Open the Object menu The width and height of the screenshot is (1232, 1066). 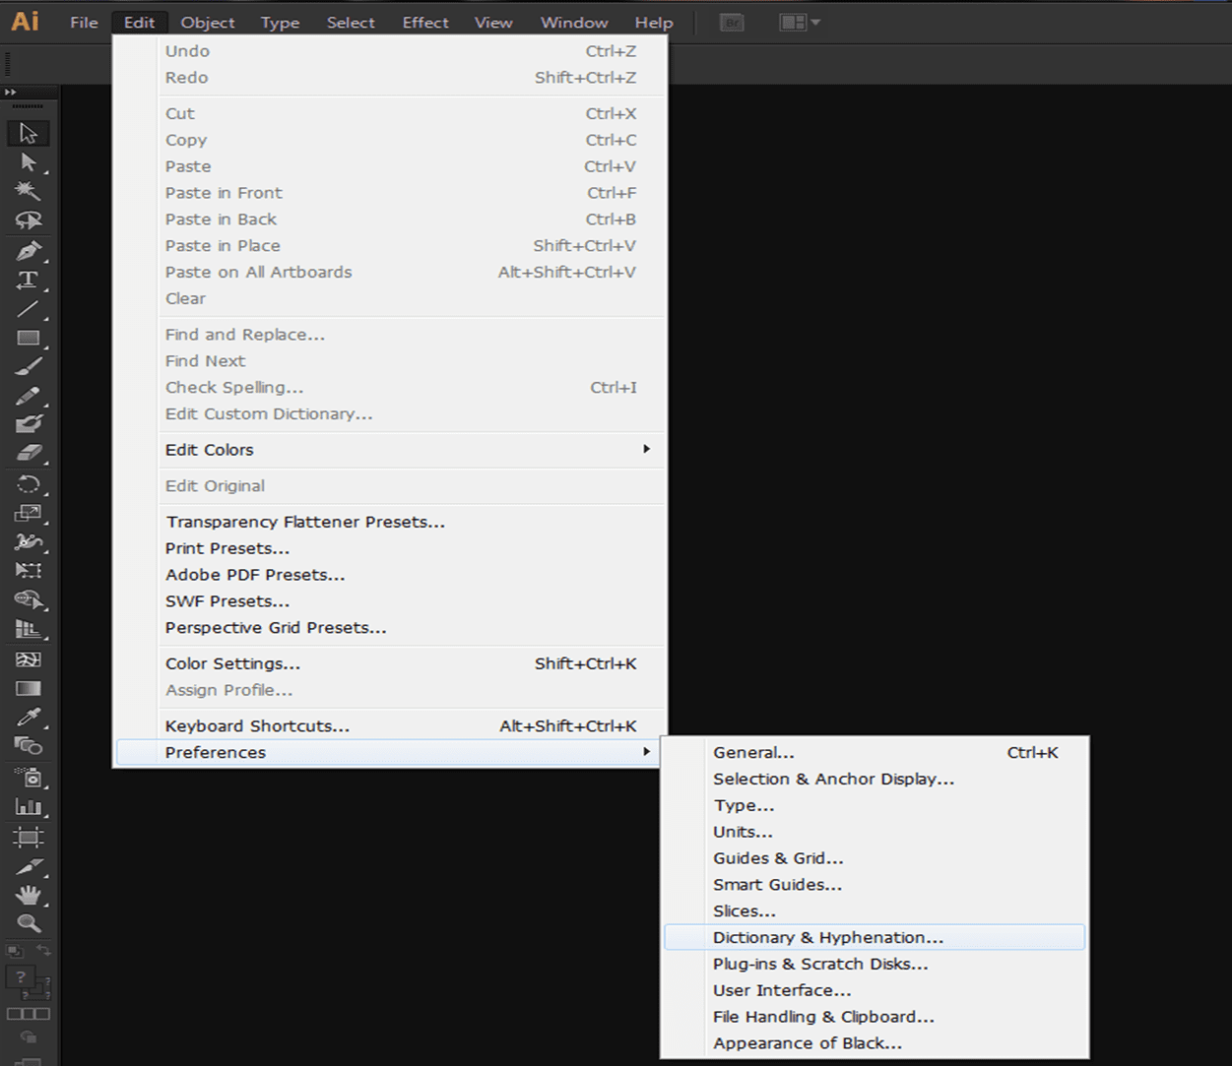point(208,22)
